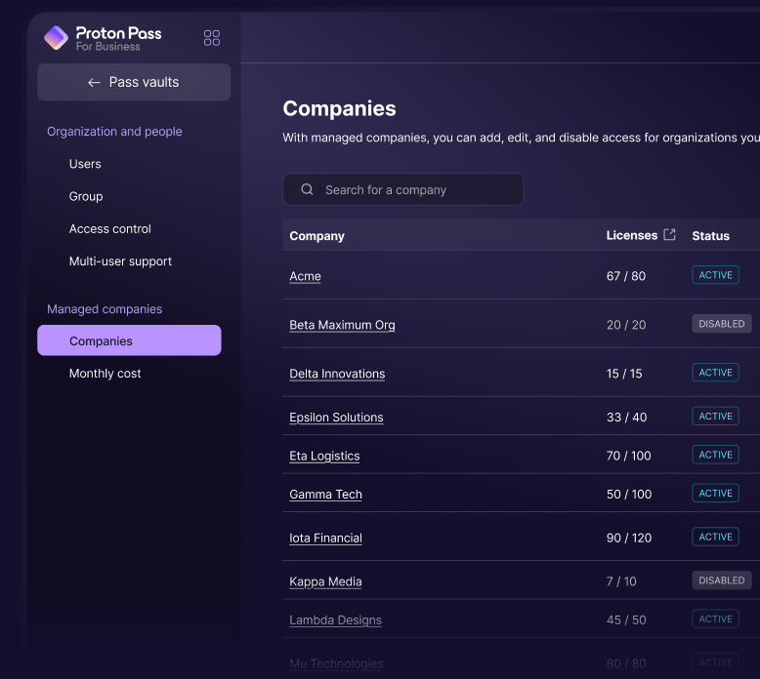Open Users in the sidebar
Image resolution: width=760 pixels, height=679 pixels.
[85, 164]
